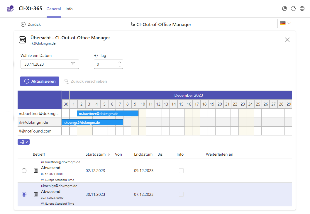Viewport: 310px width, 214px height.
Task: Click the reload icon in top bar
Action: [x=293, y=9]
